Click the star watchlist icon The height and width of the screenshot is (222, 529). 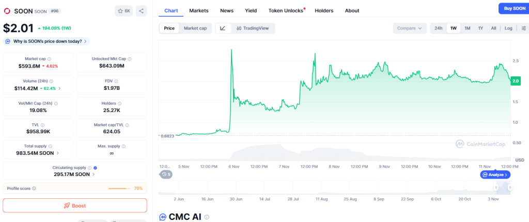click(x=123, y=10)
